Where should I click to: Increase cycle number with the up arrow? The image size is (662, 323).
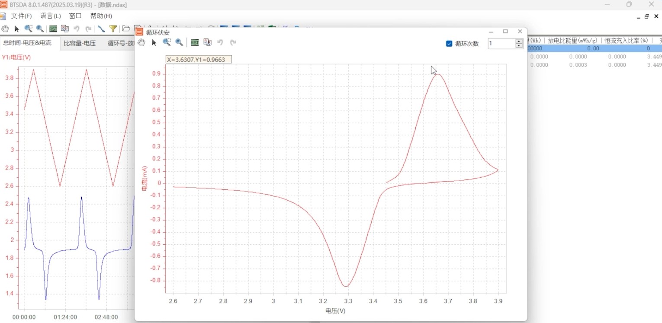point(519,42)
